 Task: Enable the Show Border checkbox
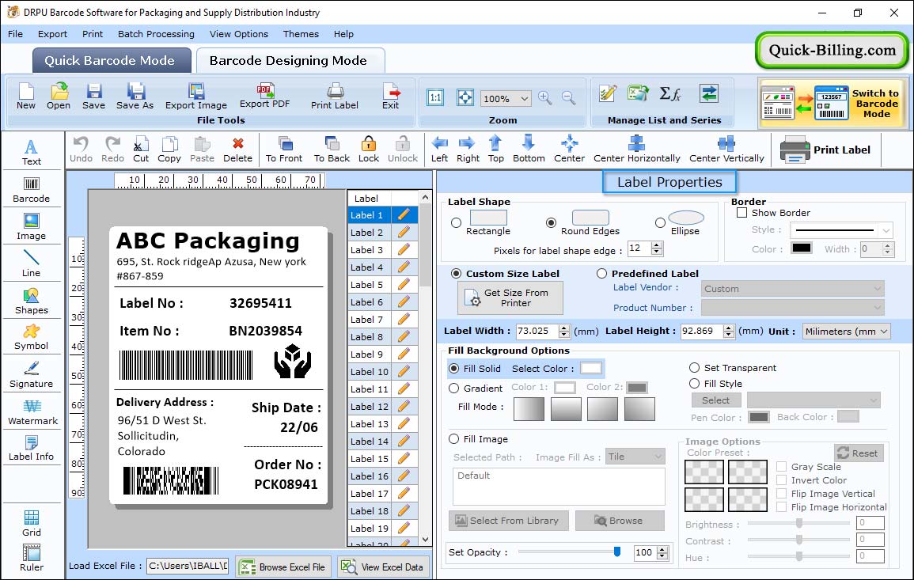click(x=742, y=213)
